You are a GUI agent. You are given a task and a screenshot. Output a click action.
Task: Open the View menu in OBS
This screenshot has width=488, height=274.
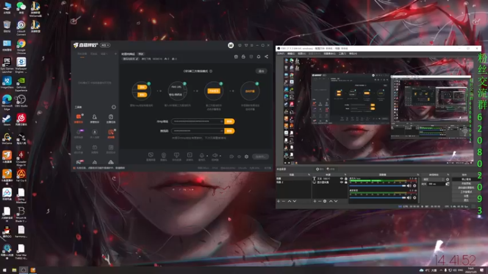[x=301, y=54]
